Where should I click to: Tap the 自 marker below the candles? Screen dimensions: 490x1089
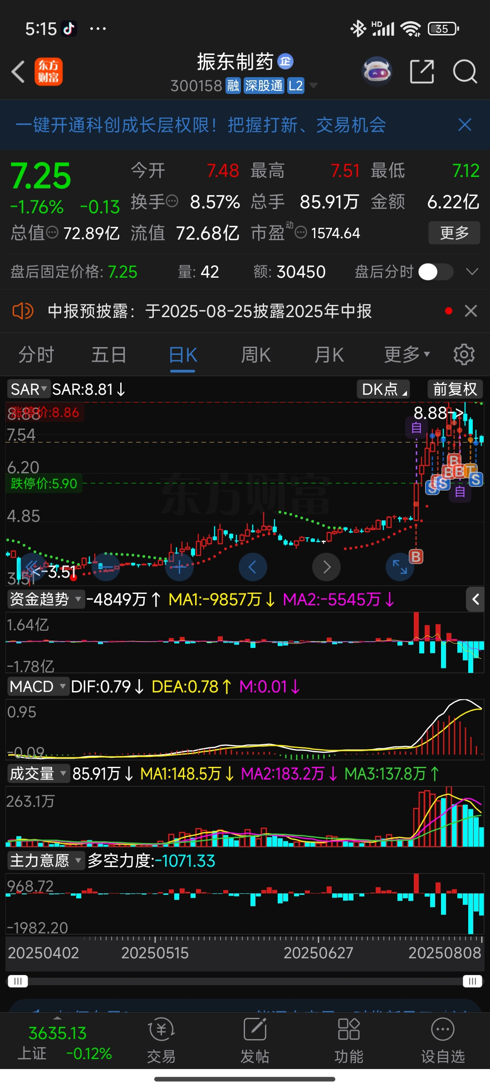tap(460, 492)
